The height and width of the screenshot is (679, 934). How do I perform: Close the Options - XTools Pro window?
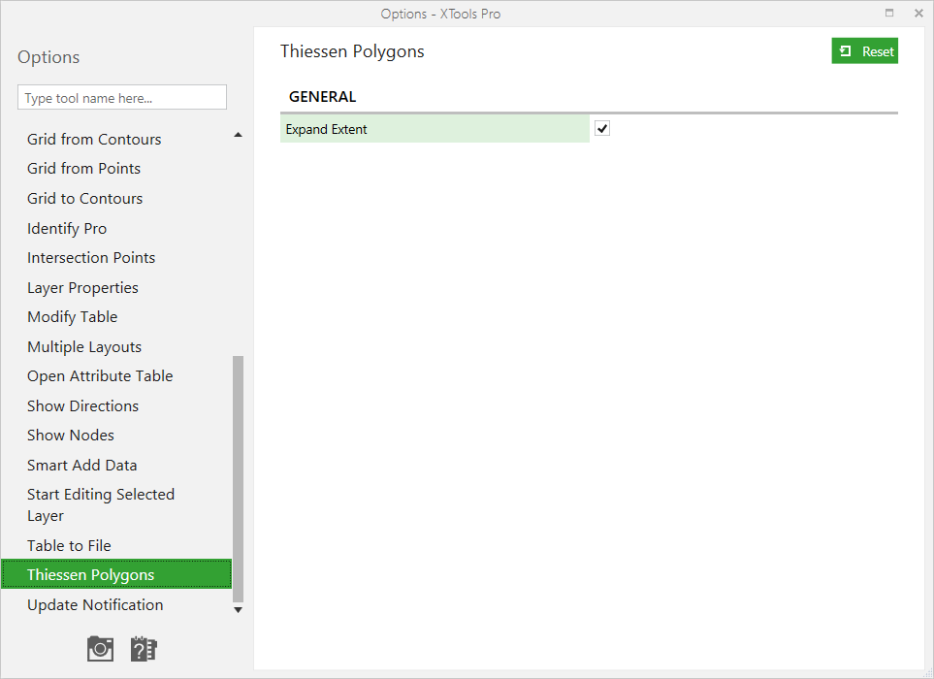coord(918,14)
